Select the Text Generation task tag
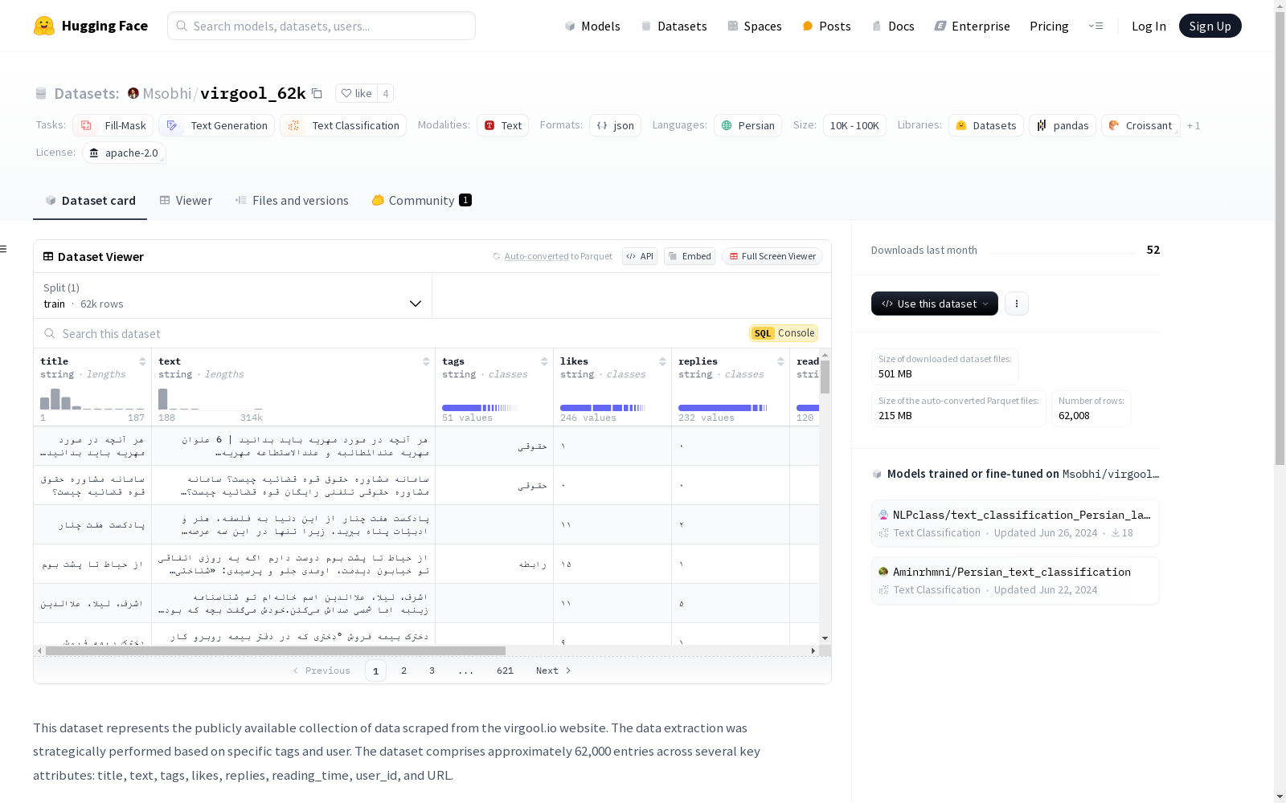1286x803 pixels. (217, 125)
